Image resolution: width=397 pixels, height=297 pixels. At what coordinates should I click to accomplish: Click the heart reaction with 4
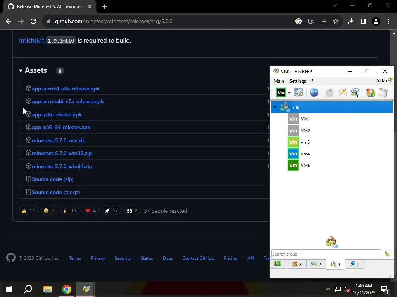pyautogui.click(x=91, y=211)
